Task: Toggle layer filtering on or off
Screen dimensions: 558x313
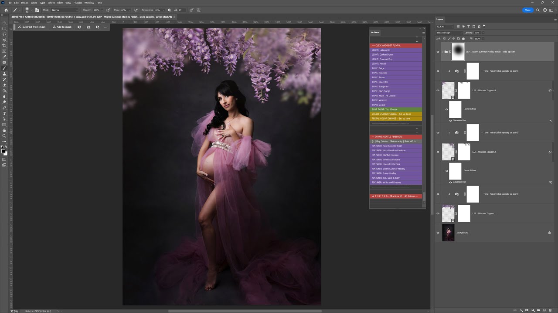Action: 484,27
